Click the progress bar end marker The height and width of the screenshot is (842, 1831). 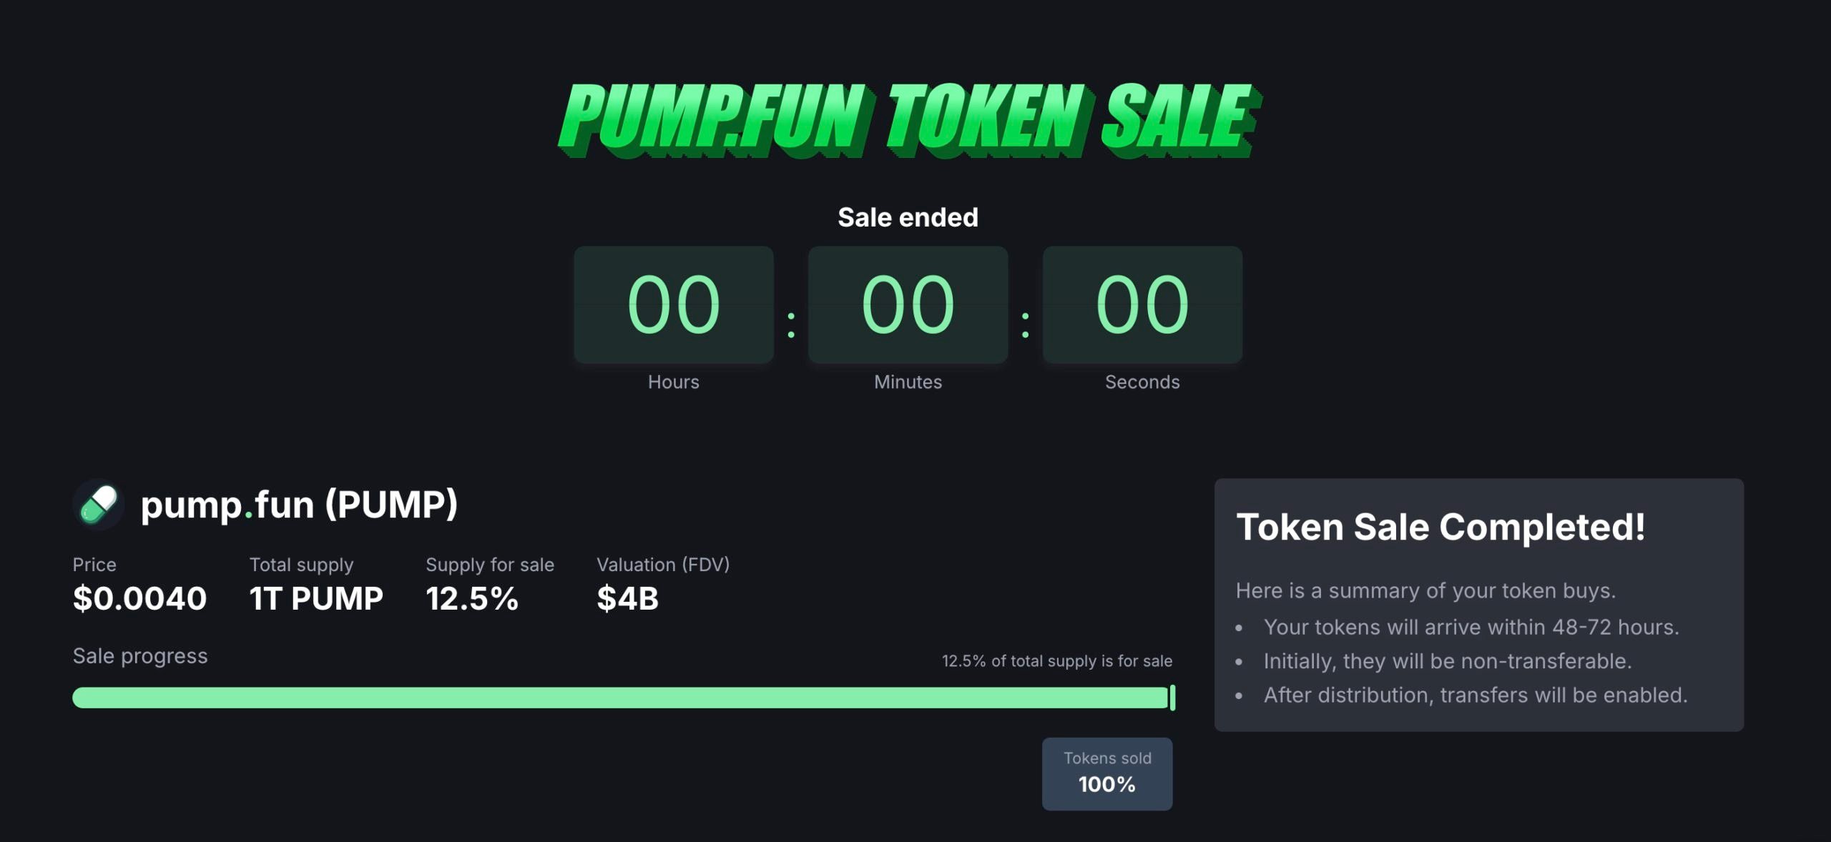click(1172, 698)
